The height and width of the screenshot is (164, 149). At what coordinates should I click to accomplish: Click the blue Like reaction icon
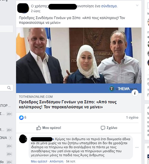pyautogui.click(x=21, y=117)
